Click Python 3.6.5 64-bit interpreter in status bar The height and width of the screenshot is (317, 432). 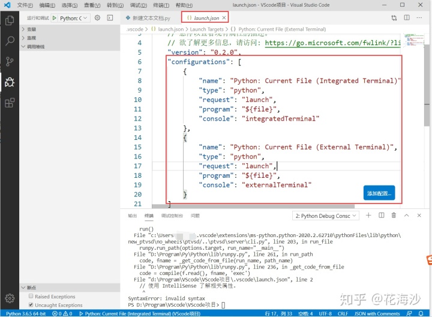[26, 313]
